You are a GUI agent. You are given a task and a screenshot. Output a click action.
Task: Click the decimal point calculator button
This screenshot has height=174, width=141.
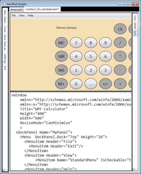pos(91,84)
